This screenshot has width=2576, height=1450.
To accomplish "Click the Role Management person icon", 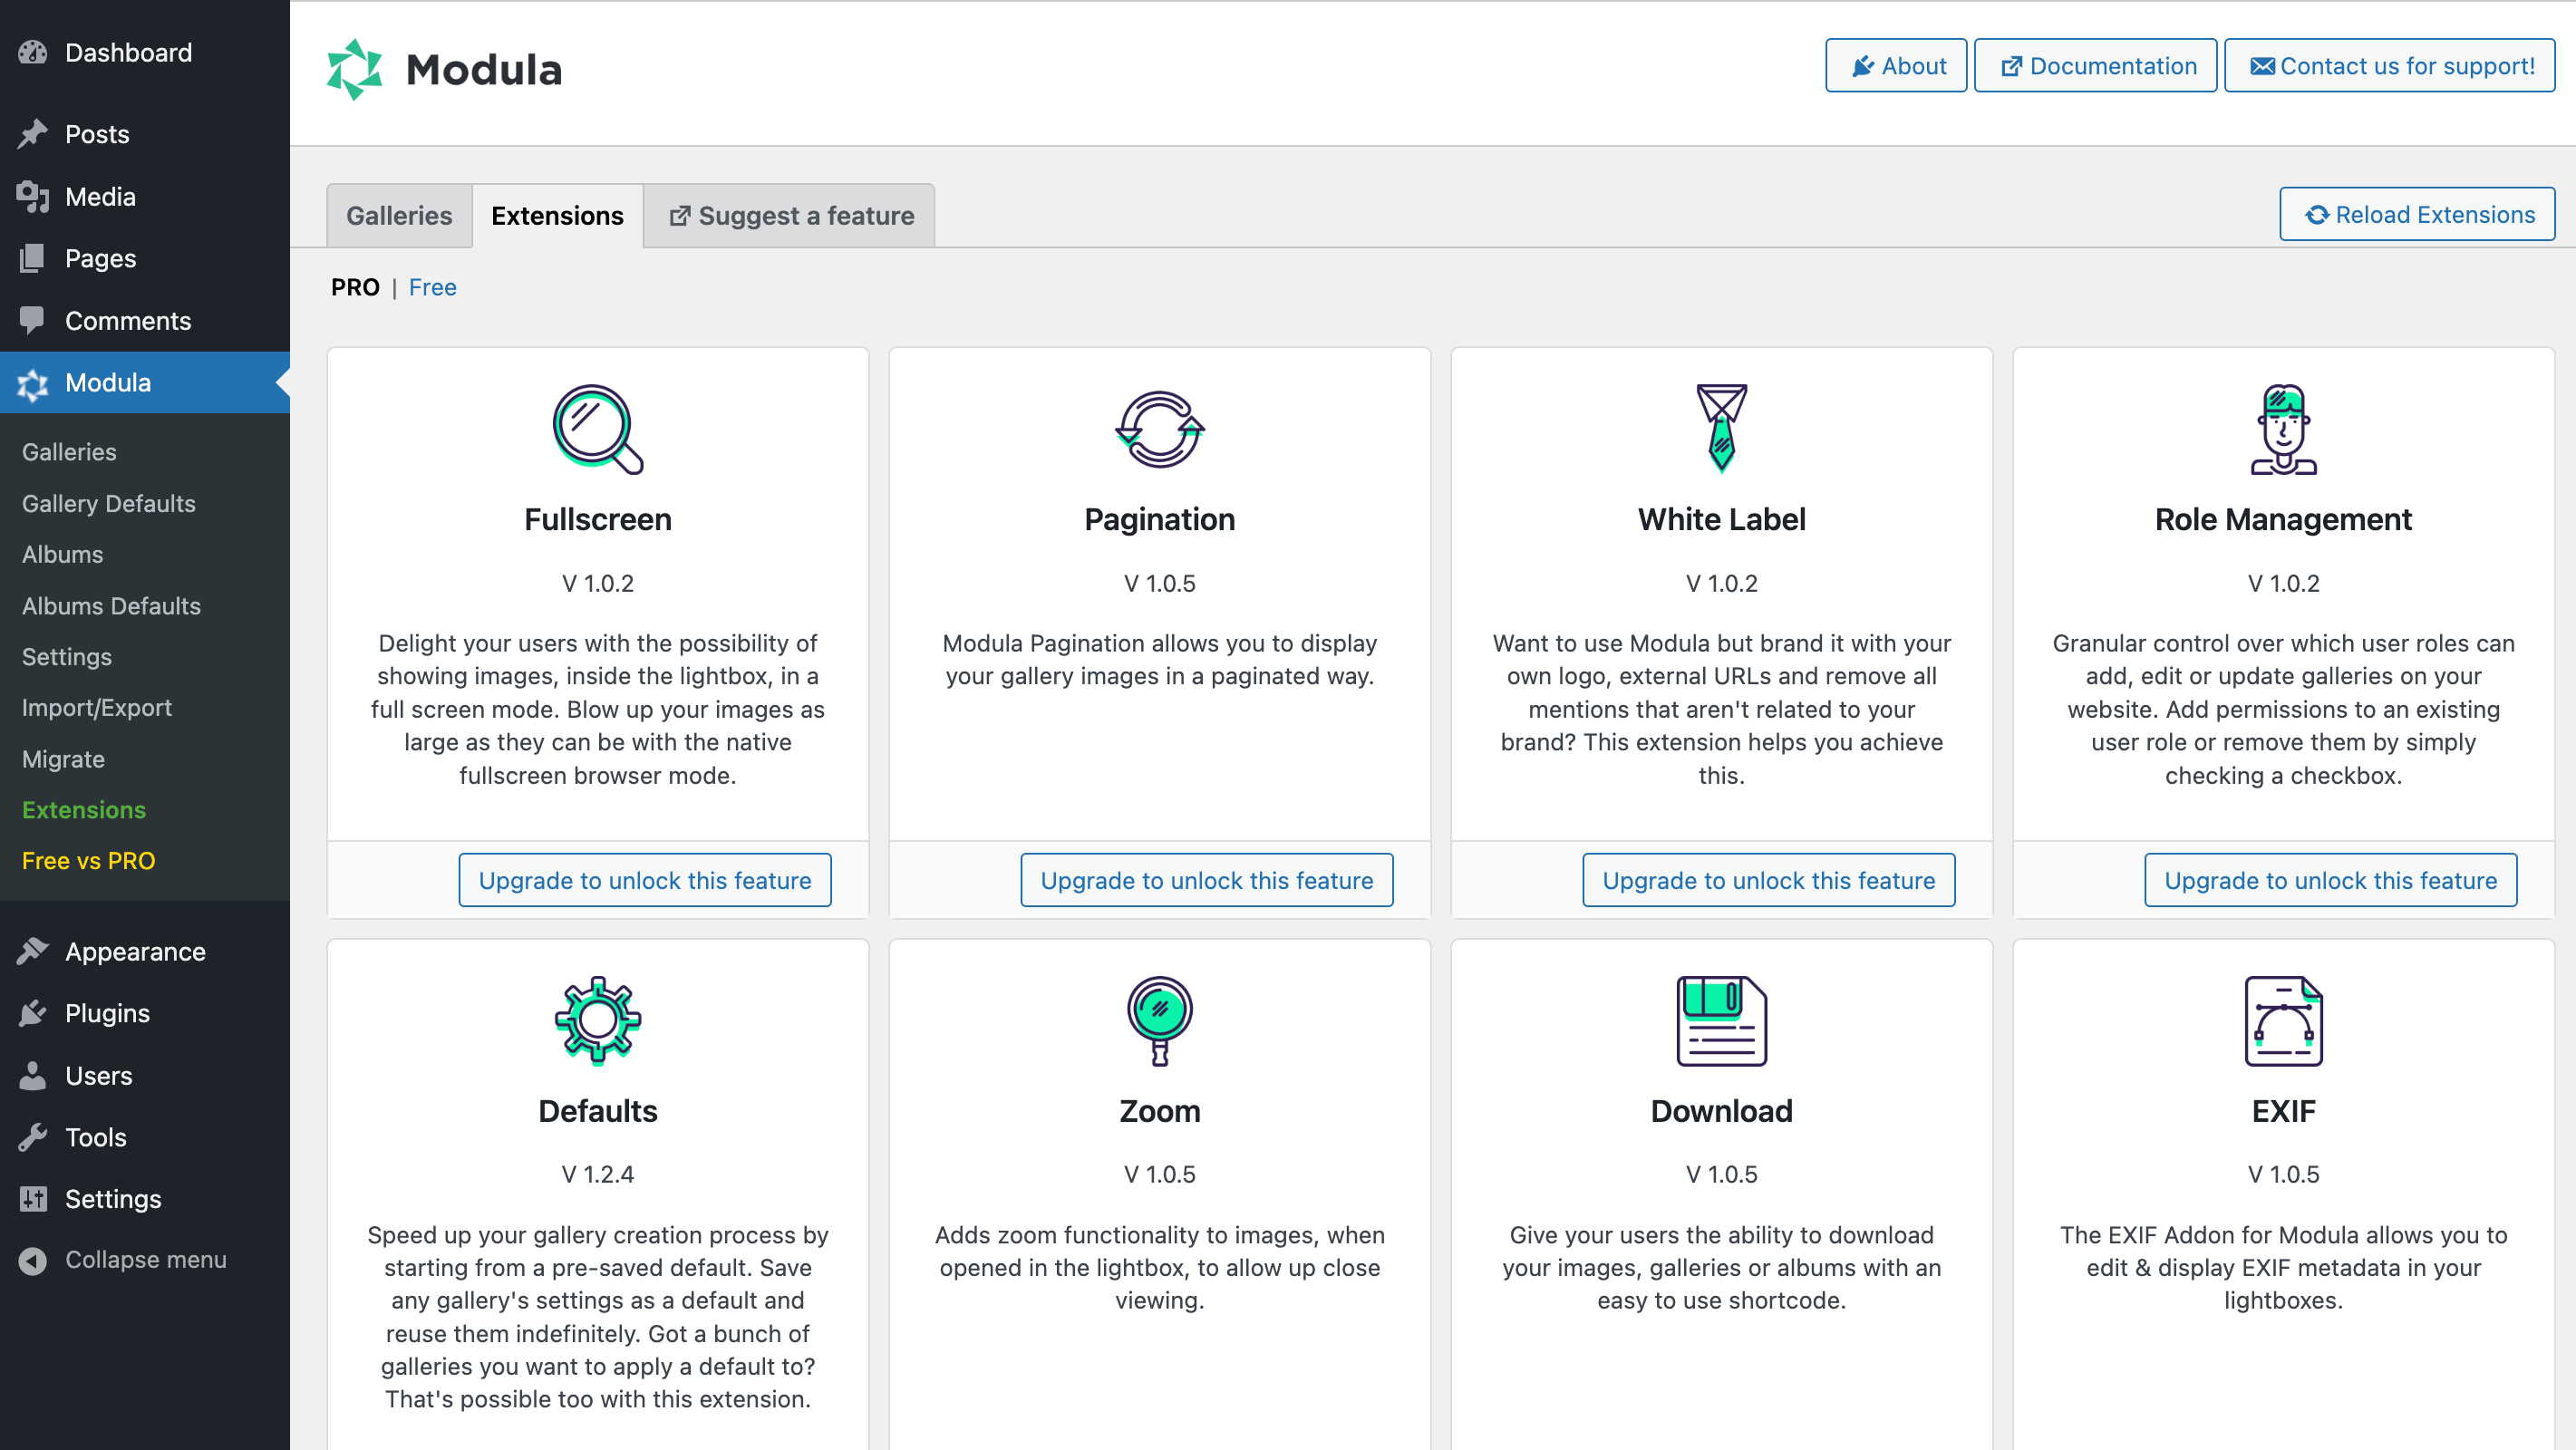I will pyautogui.click(x=2283, y=429).
